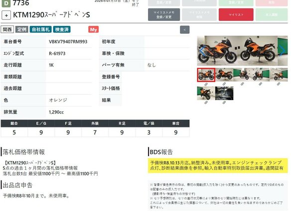291x218 pixels.
Task: Expand details with the plus button
Action: click(x=6, y=15)
